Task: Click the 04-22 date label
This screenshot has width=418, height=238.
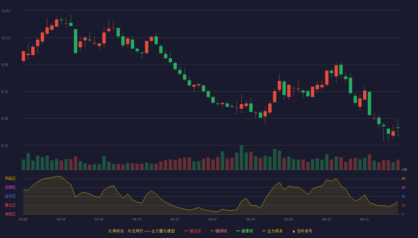Action: [175, 219]
